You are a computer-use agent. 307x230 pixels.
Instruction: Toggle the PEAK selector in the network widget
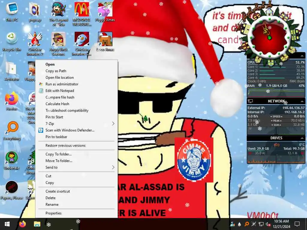(x=276, y=121)
